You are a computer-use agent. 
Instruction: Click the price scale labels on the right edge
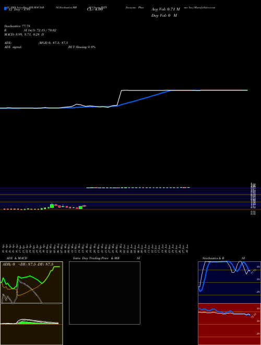click(x=253, y=198)
